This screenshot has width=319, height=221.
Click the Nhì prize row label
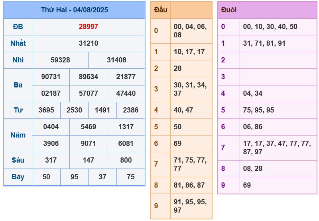coord(18,60)
